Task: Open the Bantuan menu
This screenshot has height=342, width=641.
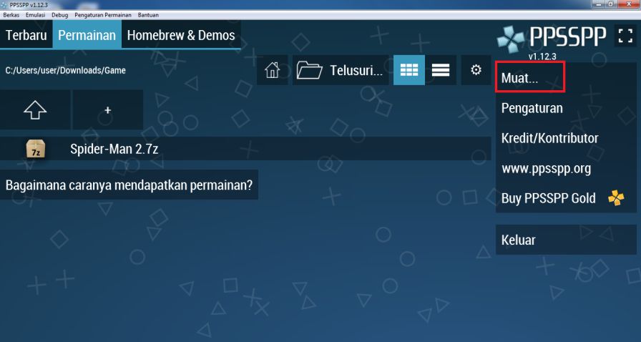Action: pos(148,15)
